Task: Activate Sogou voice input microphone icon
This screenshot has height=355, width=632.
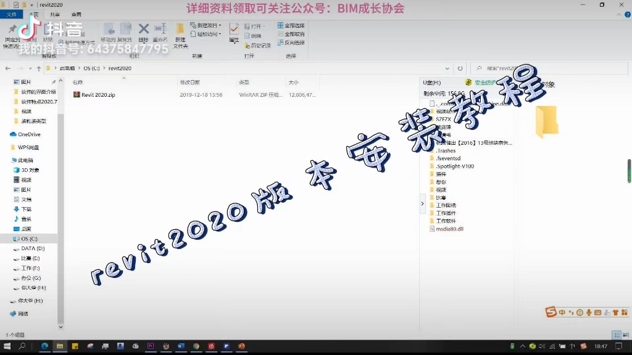Action: 589,312
